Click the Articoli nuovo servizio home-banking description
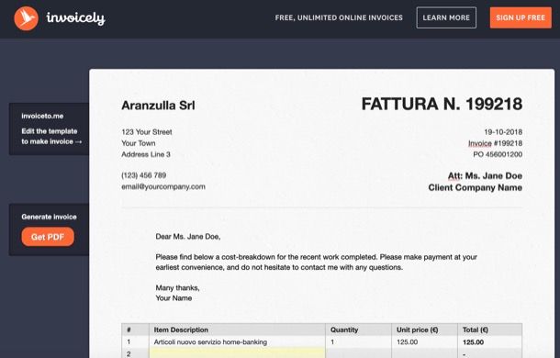Screen dimensions: 560x358 coord(210,341)
